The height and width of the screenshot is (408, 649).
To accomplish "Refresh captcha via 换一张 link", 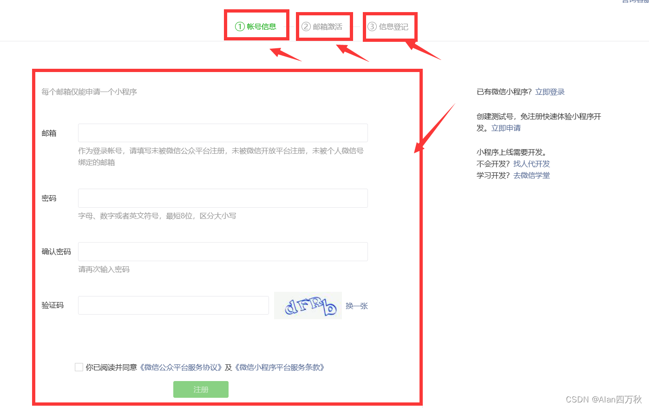I will coord(357,306).
